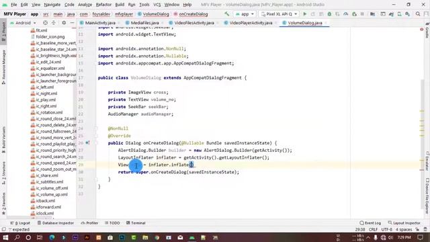Viewport: 430px width, 242px height.
Task: Click the Collapse All icon in project pane
Action: point(54,23)
